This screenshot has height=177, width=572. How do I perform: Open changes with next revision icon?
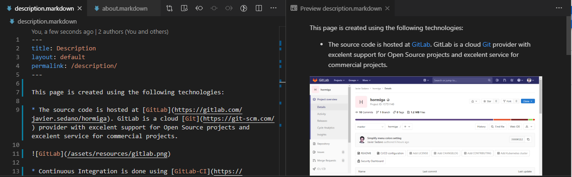coord(229,8)
